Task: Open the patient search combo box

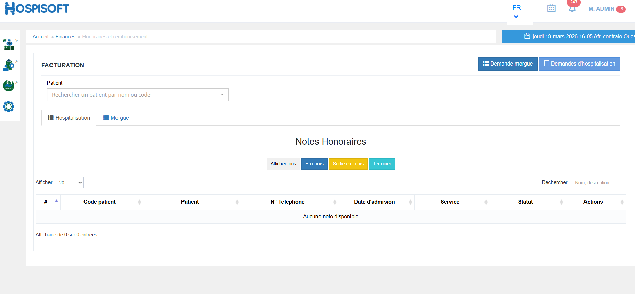Action: tap(138, 95)
